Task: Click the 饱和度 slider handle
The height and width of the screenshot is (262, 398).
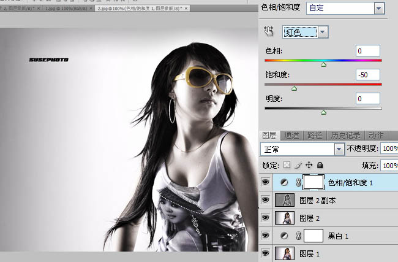Action: (294, 89)
